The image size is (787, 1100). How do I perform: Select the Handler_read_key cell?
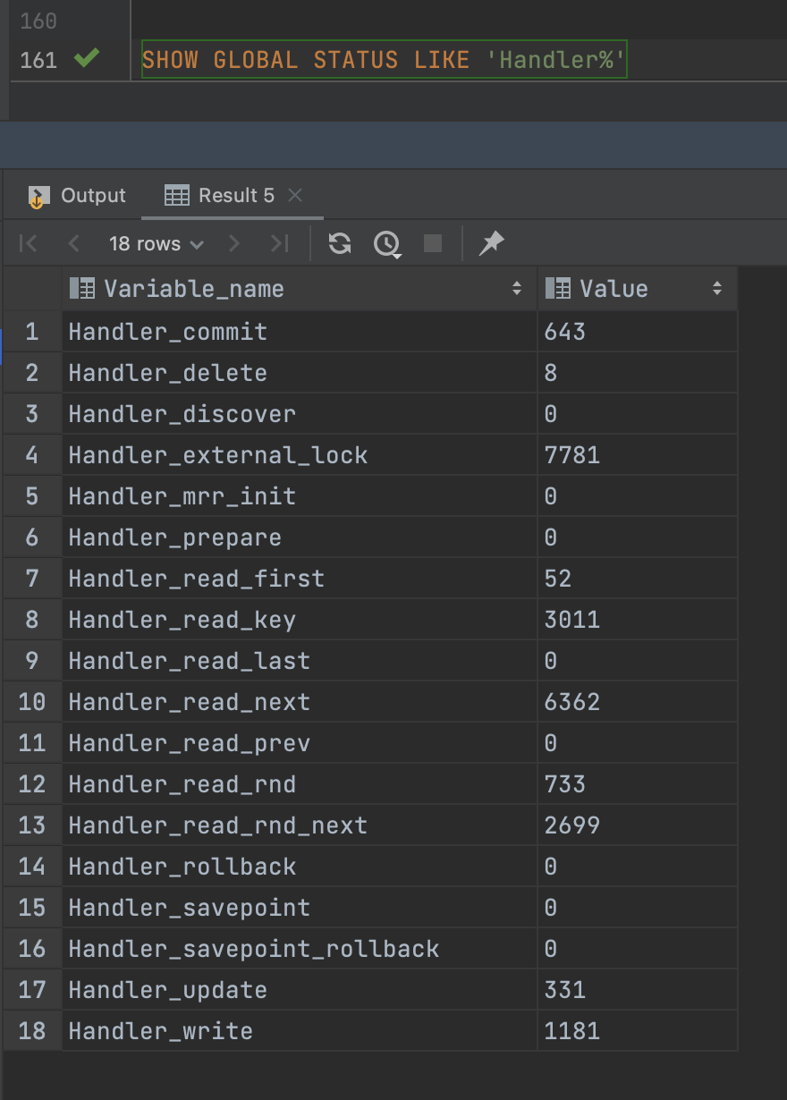click(300, 620)
